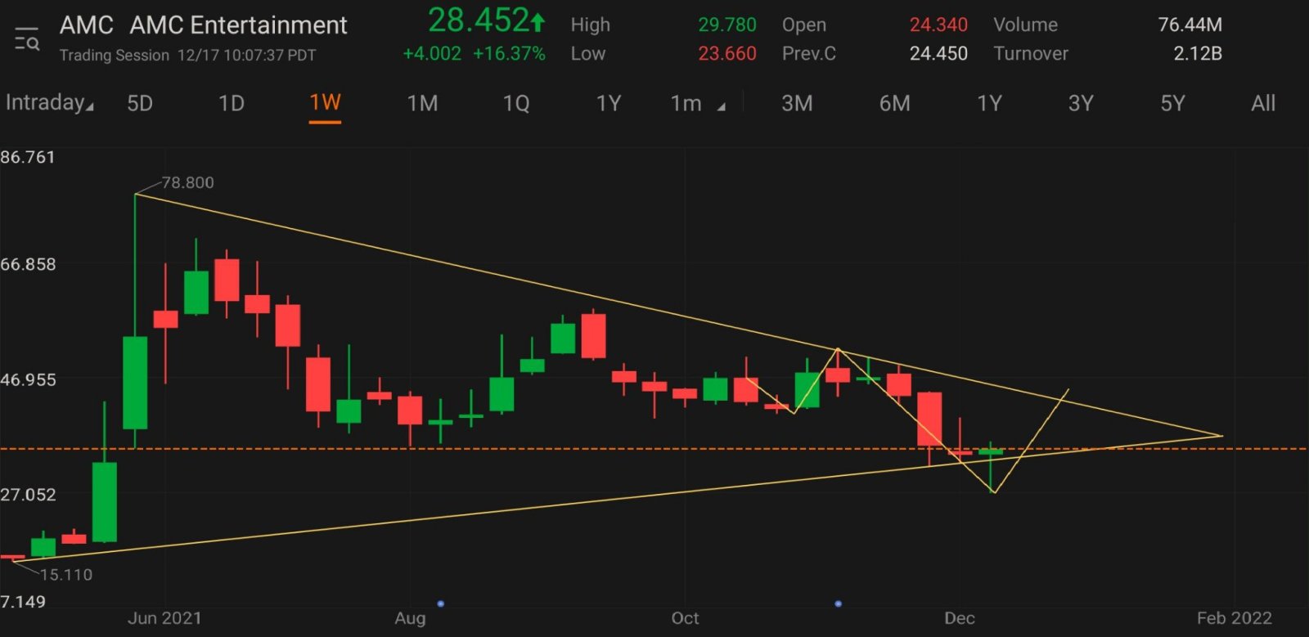Set chart range to 6M
This screenshot has height=637, width=1309.
894,104
